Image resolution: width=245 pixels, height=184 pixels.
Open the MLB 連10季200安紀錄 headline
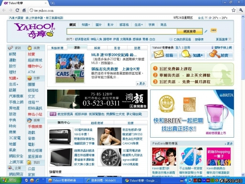click(114, 55)
